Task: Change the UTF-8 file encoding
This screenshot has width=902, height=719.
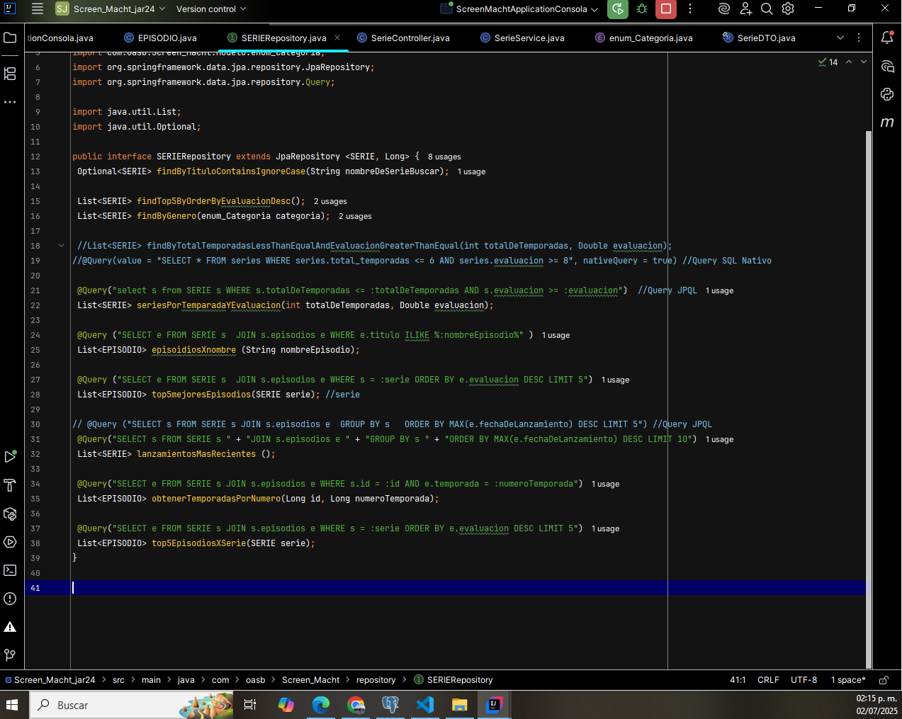Action: pyautogui.click(x=804, y=680)
